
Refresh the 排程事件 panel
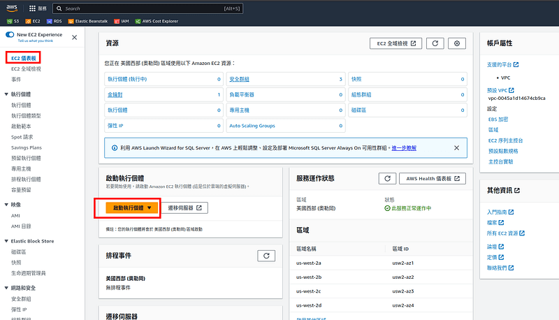click(266, 256)
